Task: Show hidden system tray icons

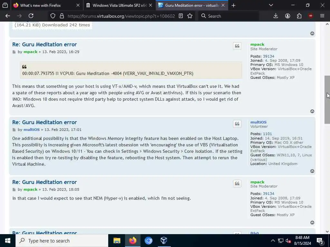Action: tap(273, 241)
